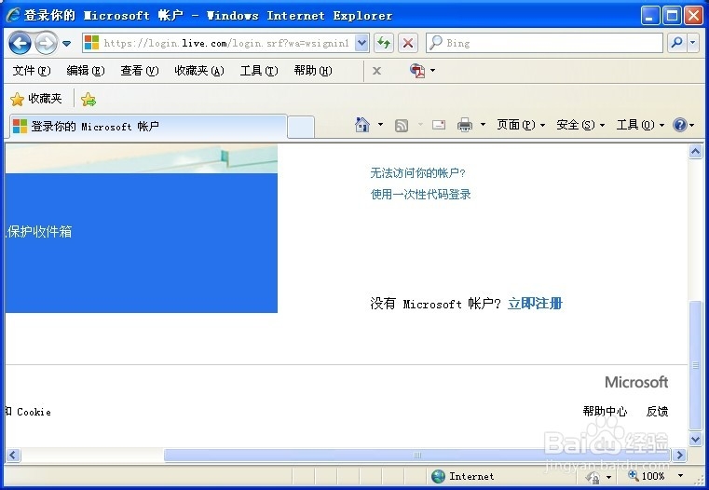
Task: Click the magnifier Search button
Action: [677, 44]
